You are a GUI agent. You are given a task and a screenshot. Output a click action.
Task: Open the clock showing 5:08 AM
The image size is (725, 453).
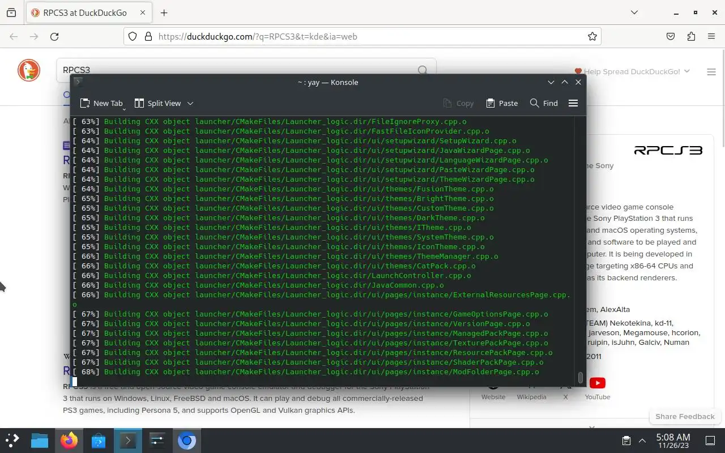click(x=673, y=441)
